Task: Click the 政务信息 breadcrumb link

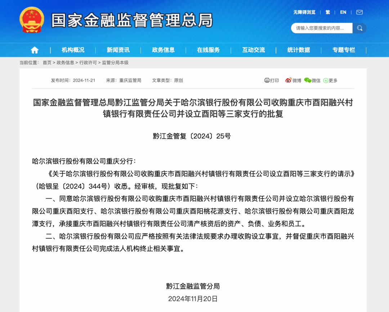Action: point(65,63)
